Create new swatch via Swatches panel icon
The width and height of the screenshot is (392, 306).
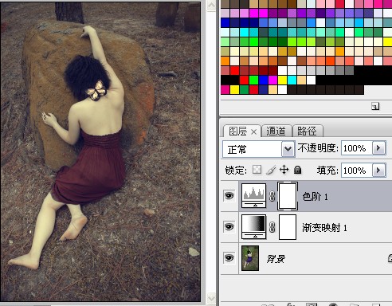[375, 106]
